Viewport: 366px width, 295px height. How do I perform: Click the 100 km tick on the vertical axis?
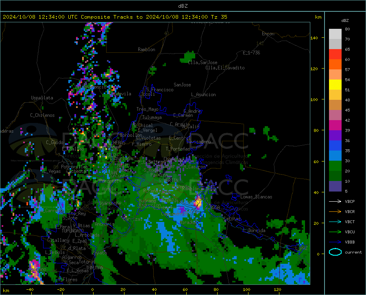pos(314,100)
